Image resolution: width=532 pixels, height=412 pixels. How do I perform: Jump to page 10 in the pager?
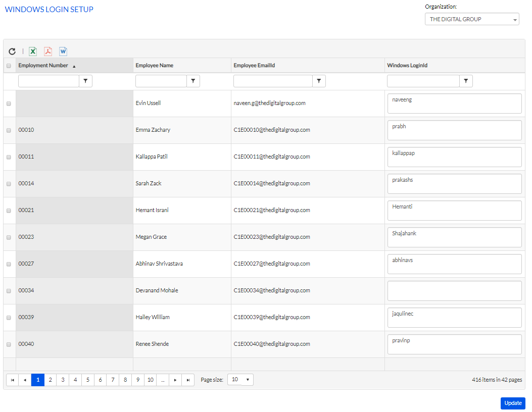tap(150, 380)
